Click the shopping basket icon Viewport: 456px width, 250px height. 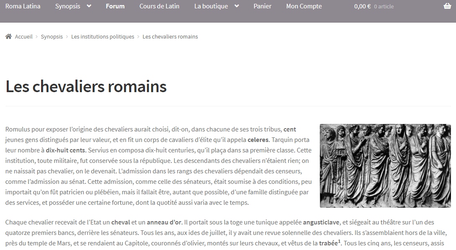click(x=447, y=6)
